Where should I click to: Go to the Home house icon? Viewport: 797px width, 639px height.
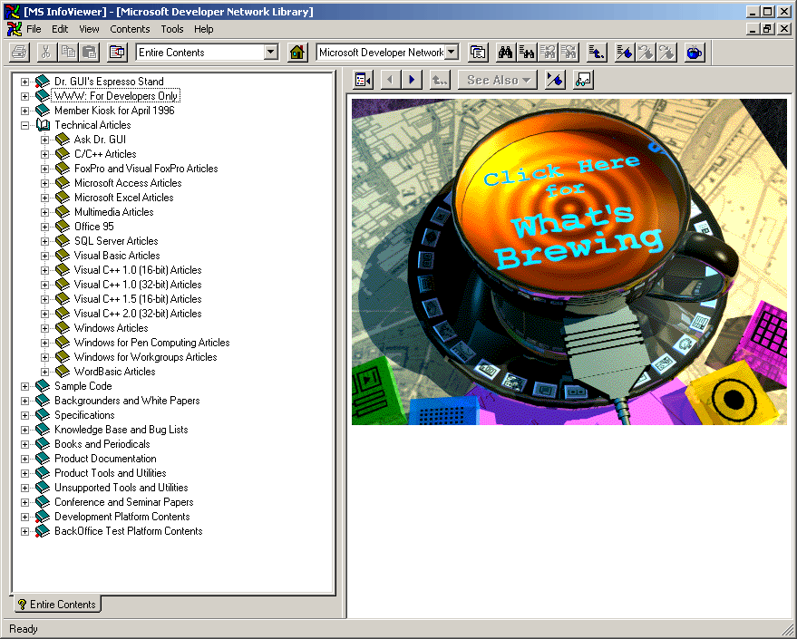(297, 53)
